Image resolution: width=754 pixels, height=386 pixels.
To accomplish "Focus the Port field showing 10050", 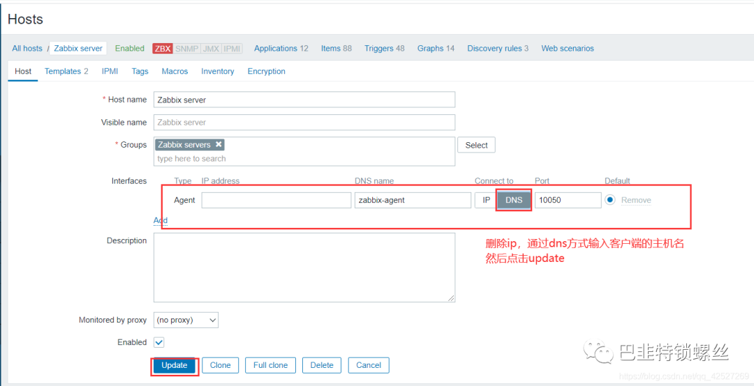I will point(568,200).
